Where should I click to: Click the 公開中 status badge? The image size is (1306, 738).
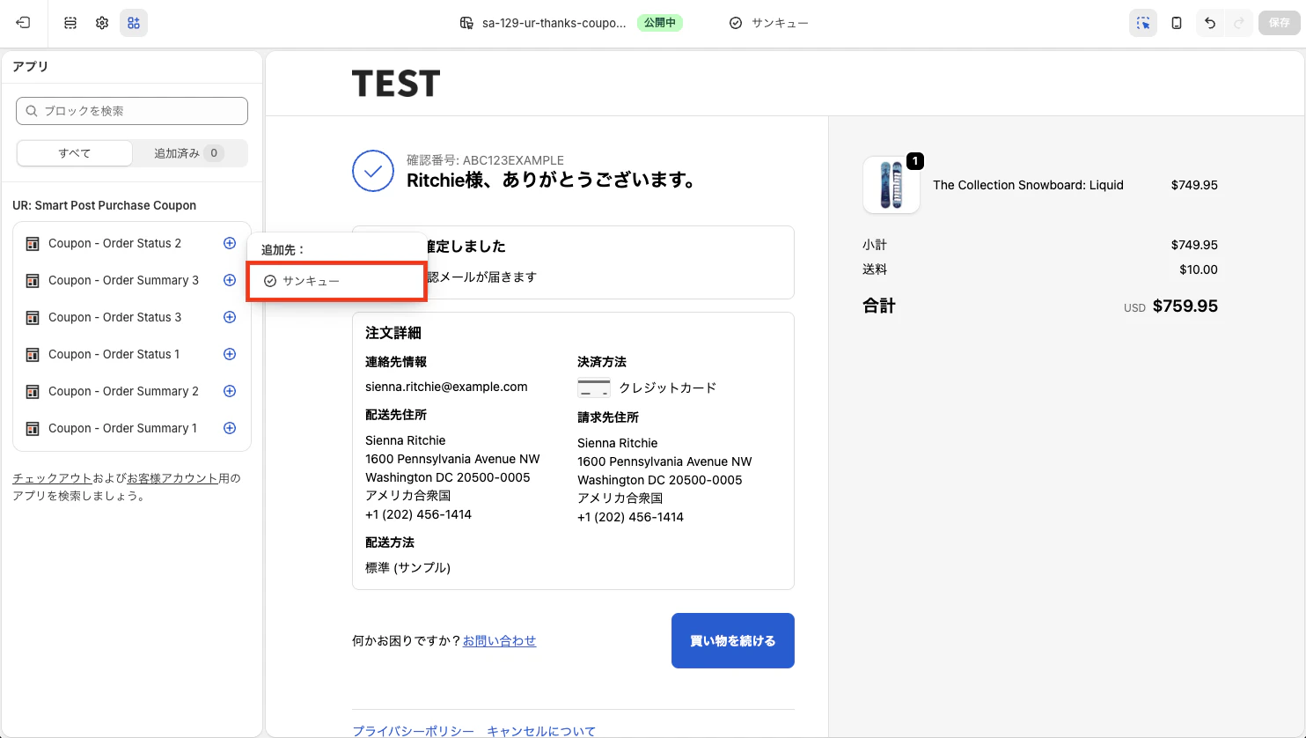[x=659, y=23]
